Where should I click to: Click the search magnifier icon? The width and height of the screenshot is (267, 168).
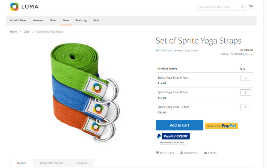tap(242, 7)
